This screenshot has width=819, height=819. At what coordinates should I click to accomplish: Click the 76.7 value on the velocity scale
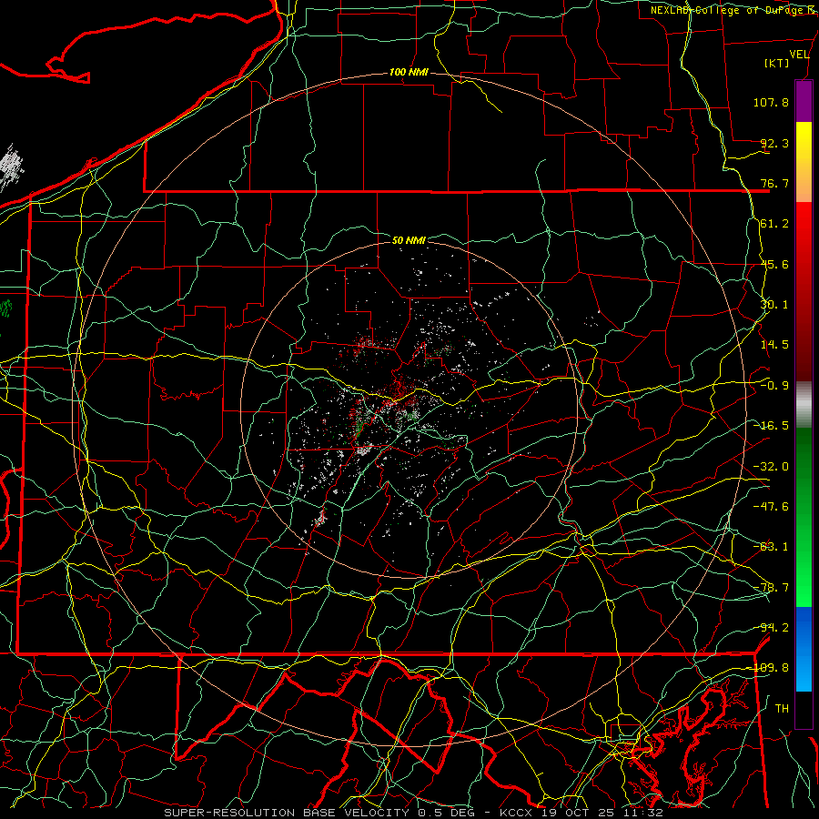(774, 183)
